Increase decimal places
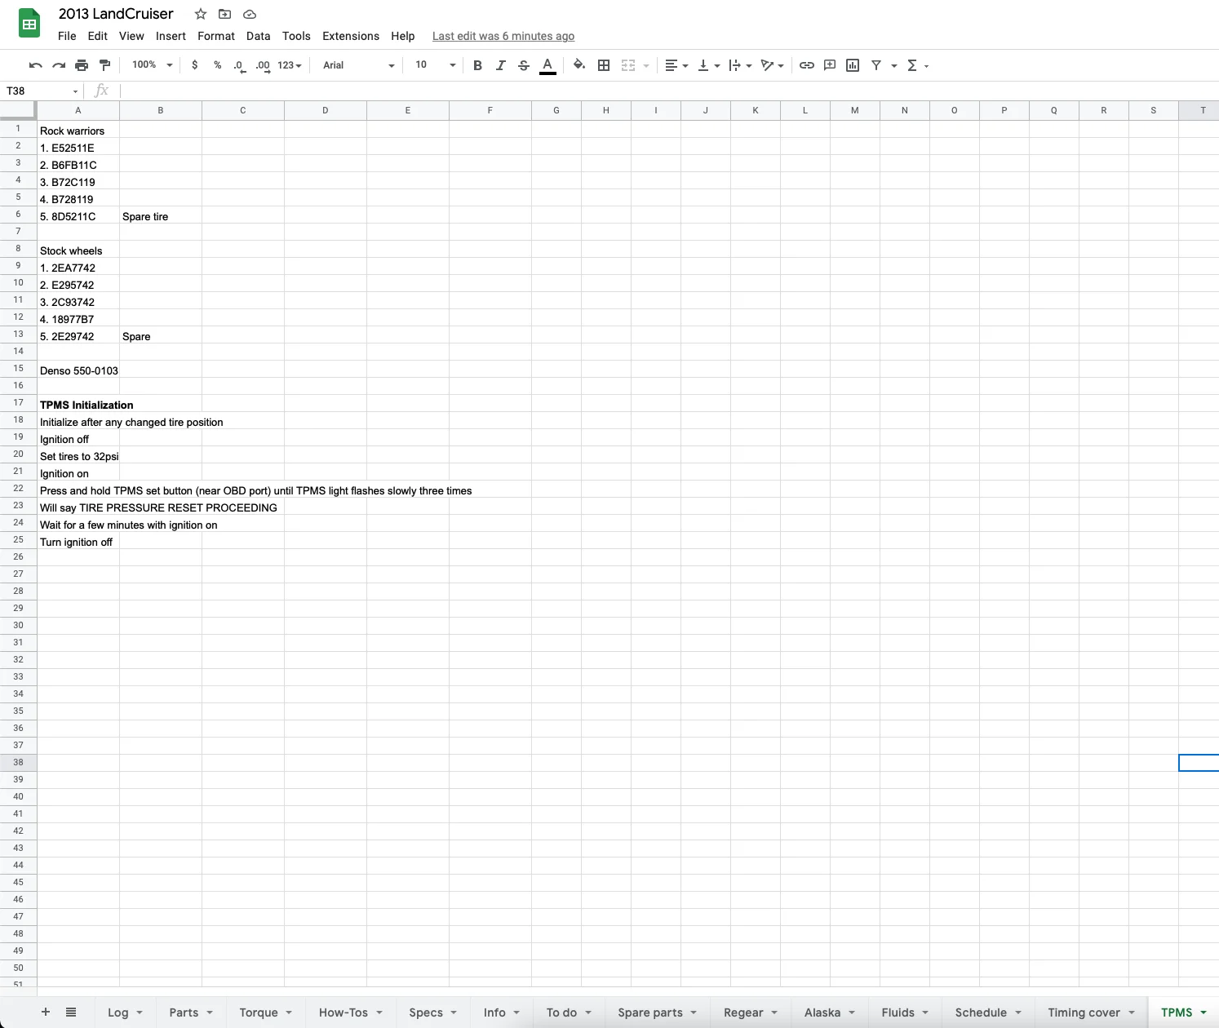Image resolution: width=1219 pixels, height=1028 pixels. [263, 65]
